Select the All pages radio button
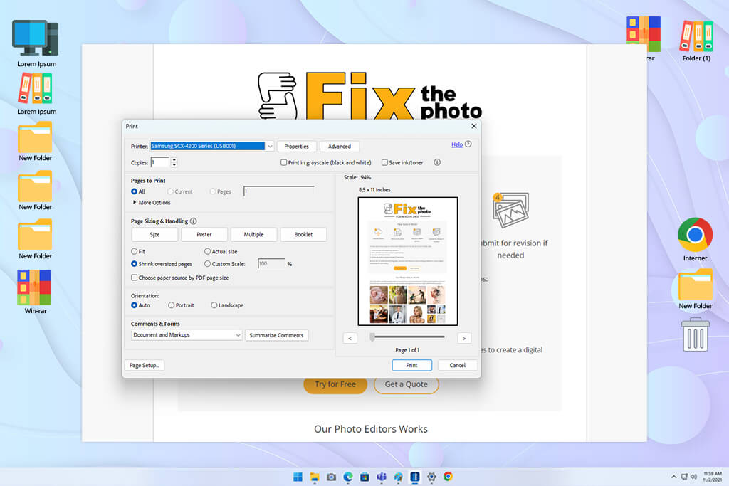The image size is (729, 486). click(x=134, y=191)
